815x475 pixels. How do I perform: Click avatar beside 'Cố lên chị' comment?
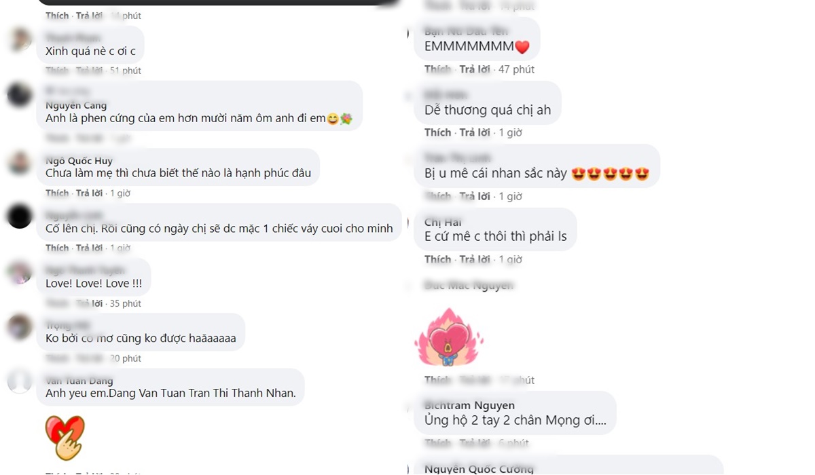20,217
